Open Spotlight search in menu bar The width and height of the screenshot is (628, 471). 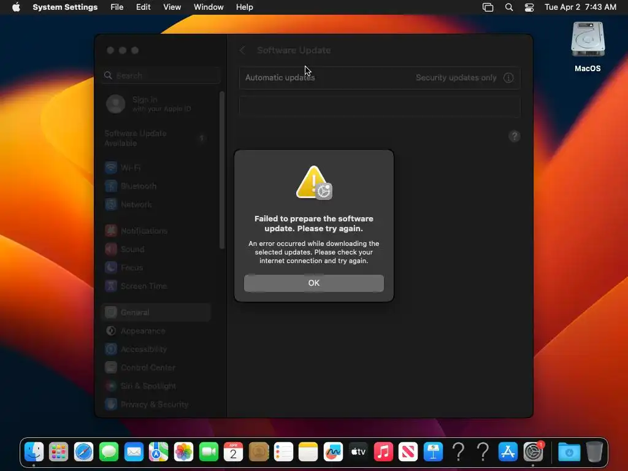[509, 7]
